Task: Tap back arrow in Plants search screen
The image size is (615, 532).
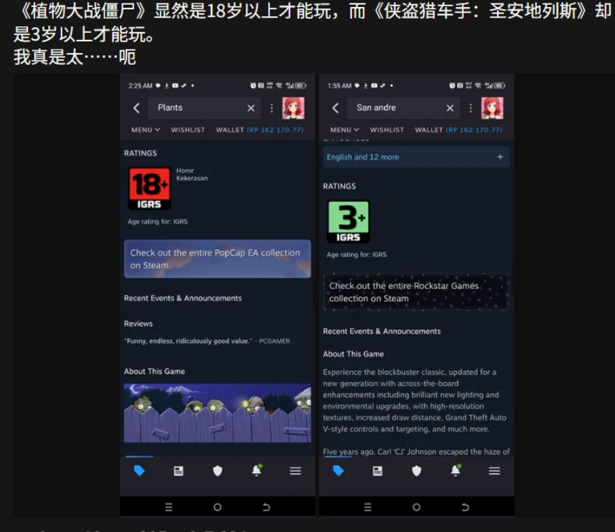Action: tap(137, 108)
